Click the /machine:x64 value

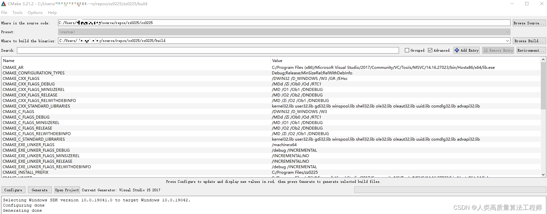pyautogui.click(x=284, y=145)
